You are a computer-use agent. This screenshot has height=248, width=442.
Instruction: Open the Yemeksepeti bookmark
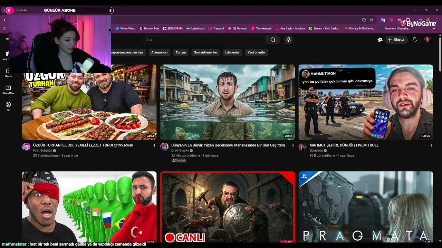tap(261, 29)
